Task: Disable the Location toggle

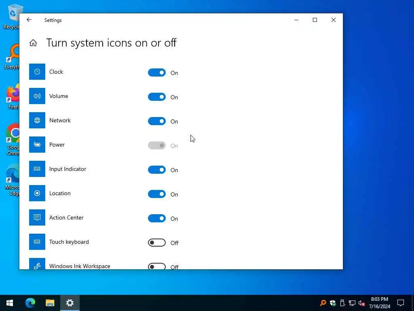Action: click(x=157, y=194)
